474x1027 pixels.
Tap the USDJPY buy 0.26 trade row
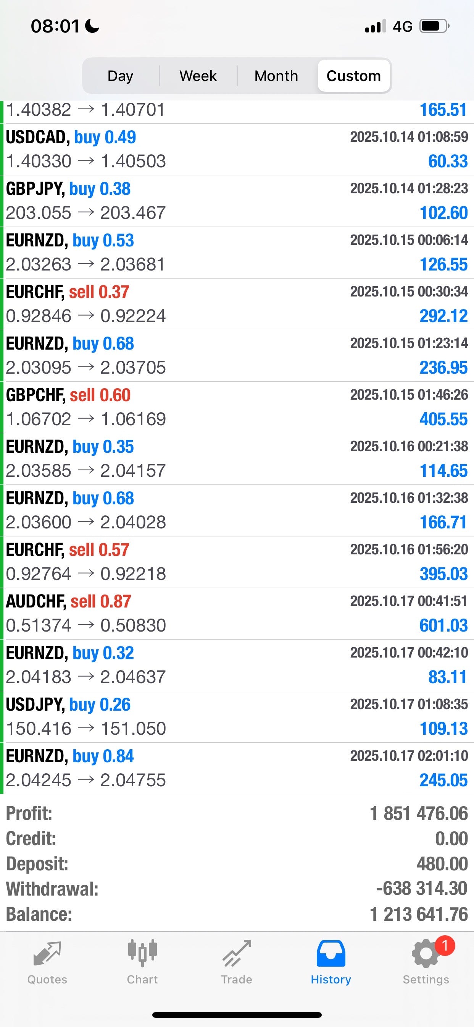pos(237,717)
